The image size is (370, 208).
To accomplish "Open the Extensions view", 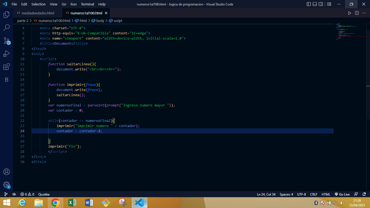I will pos(7,67).
